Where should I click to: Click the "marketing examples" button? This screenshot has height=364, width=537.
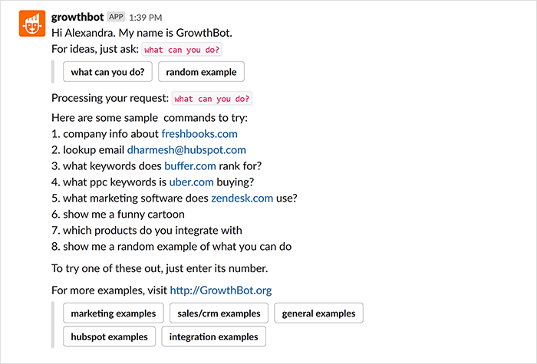pos(114,313)
